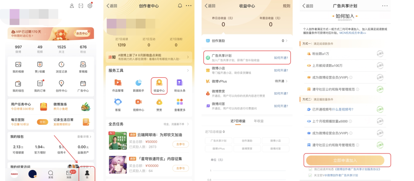Open MCN机构成员申请 link
414x181 pixels.
click(x=353, y=33)
